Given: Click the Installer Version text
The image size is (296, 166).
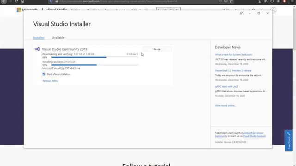Looking at the screenshot, I should [x=230, y=142].
